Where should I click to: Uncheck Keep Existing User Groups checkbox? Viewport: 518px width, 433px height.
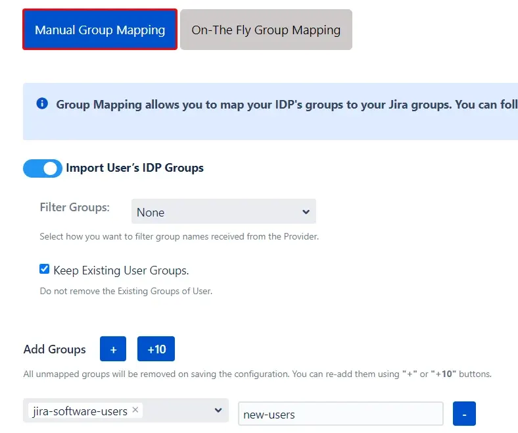[44, 269]
